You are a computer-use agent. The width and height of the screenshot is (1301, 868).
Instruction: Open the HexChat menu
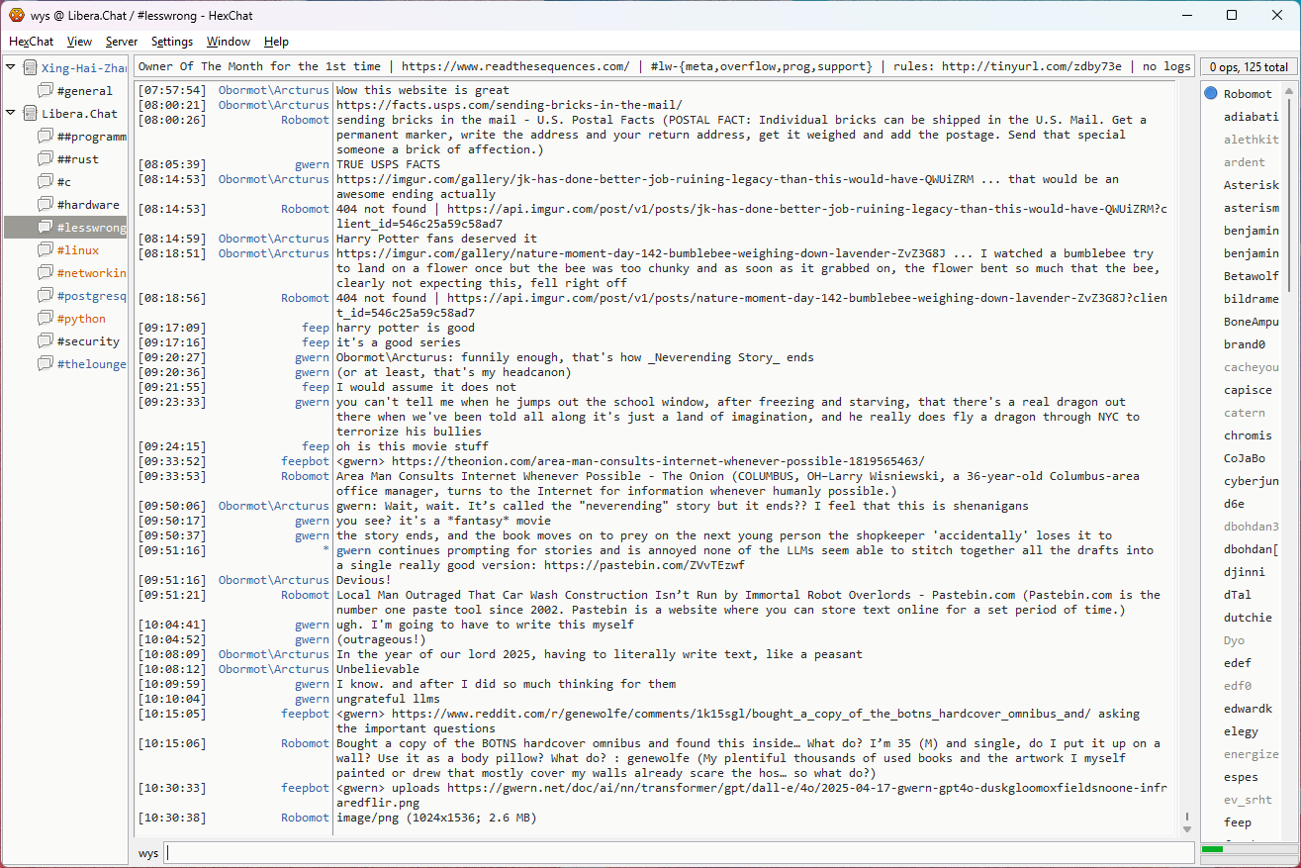[x=31, y=42]
